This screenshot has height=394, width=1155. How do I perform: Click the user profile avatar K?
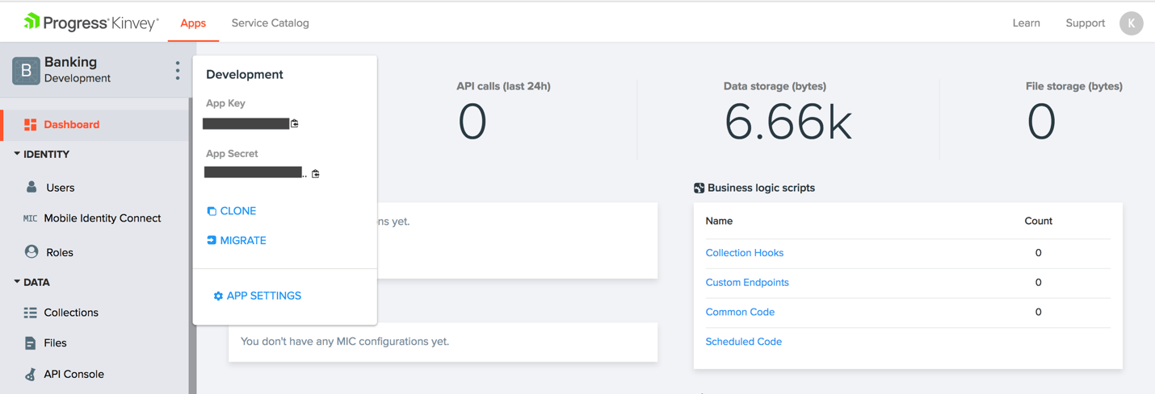(1131, 23)
